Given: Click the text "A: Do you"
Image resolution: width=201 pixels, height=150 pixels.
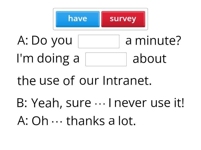Looking at the screenshot, I should [45, 40].
